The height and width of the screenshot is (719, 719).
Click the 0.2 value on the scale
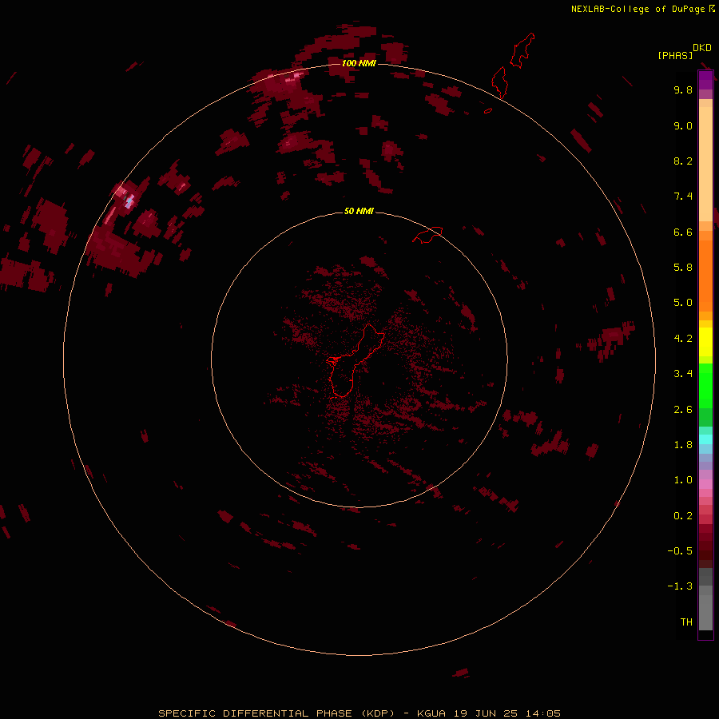pyautogui.click(x=683, y=516)
